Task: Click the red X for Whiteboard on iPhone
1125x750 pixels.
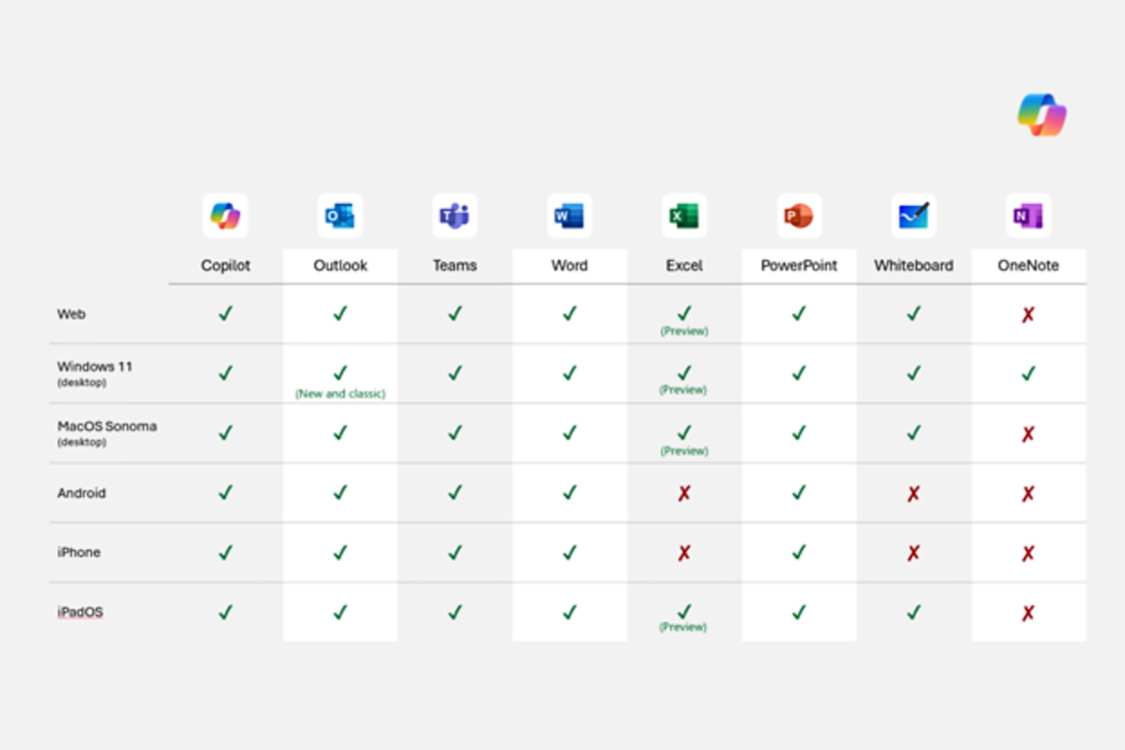Action: click(913, 553)
